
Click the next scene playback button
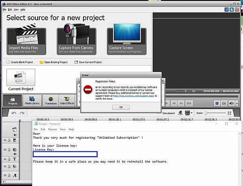(x=189, y=103)
